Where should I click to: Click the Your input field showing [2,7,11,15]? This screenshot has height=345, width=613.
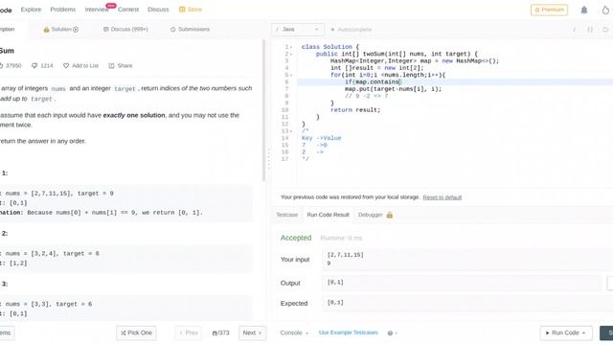click(467, 259)
